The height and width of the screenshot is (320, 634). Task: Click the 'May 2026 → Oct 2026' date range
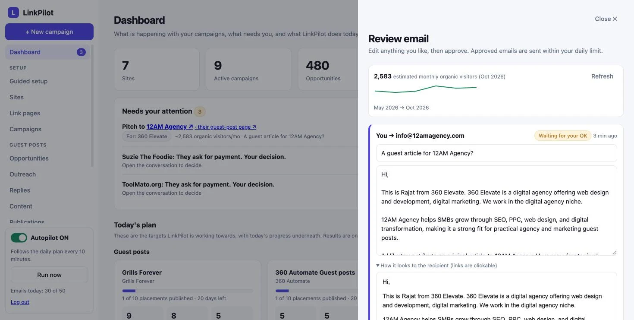(x=402, y=108)
